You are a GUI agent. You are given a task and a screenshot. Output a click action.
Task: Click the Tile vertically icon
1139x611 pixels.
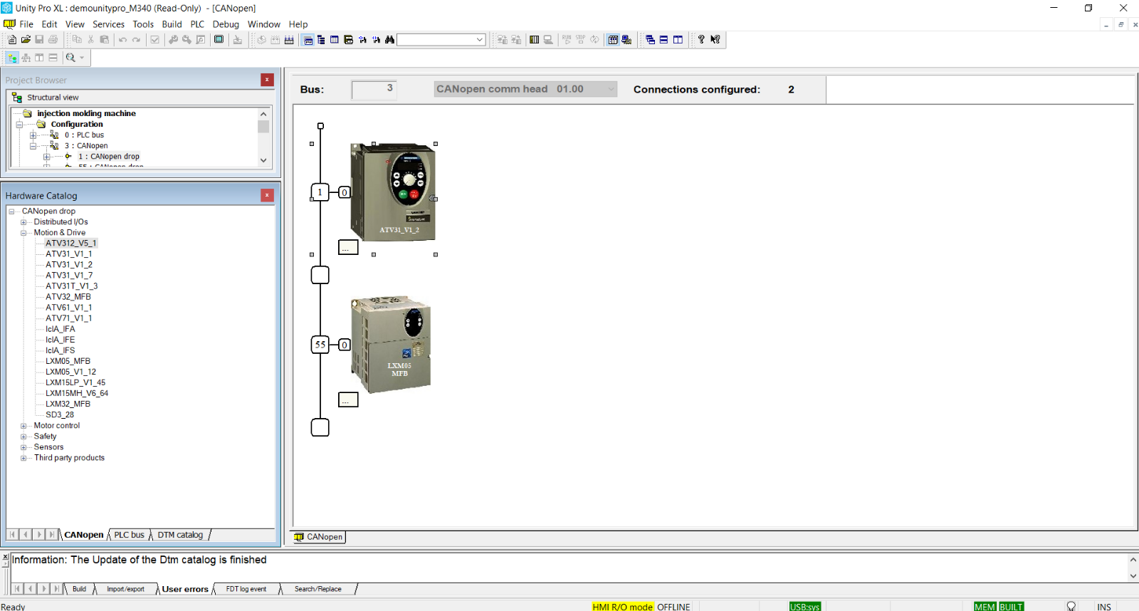click(678, 40)
